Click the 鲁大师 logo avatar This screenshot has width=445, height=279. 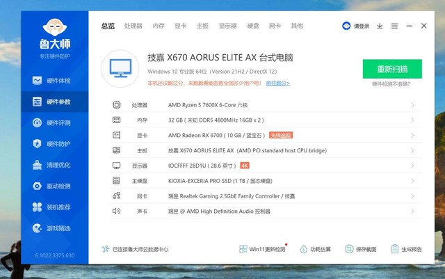(x=55, y=28)
